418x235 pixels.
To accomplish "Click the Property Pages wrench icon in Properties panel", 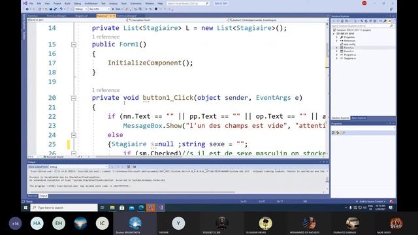I will coord(344,133).
